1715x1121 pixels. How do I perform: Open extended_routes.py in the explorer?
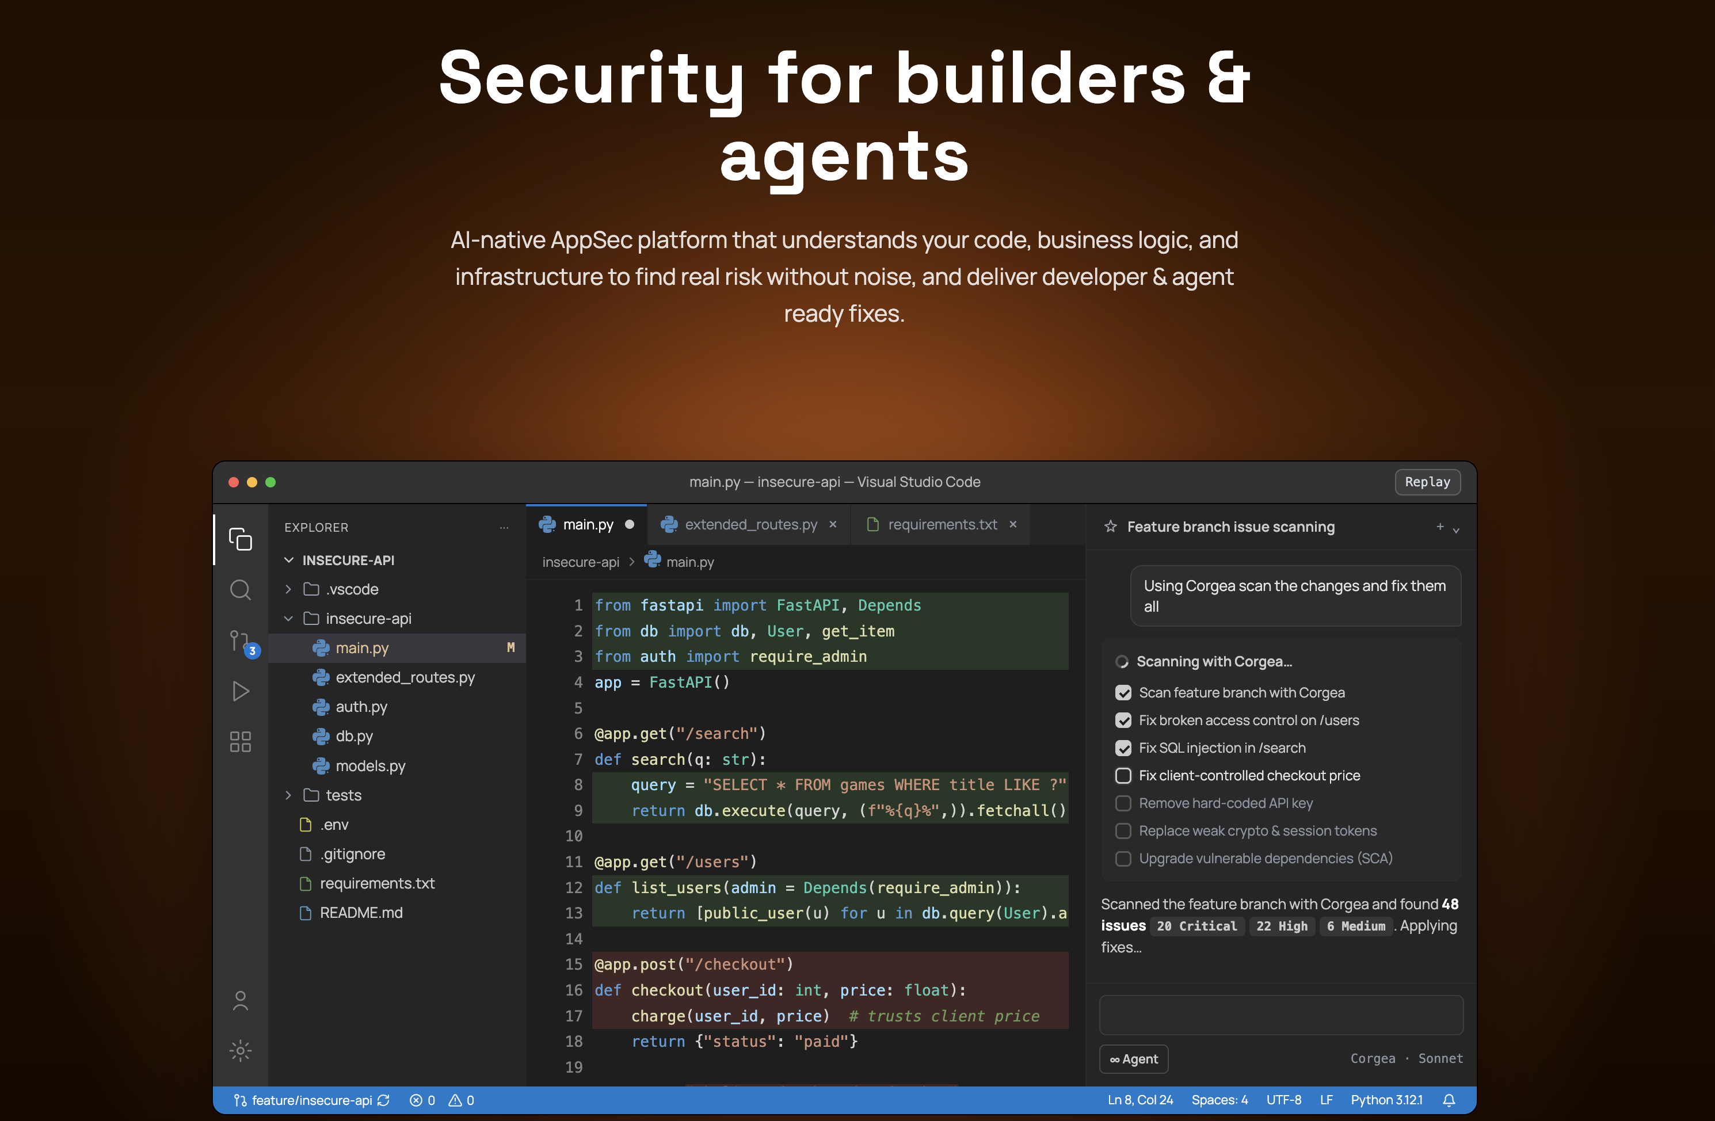click(397, 677)
